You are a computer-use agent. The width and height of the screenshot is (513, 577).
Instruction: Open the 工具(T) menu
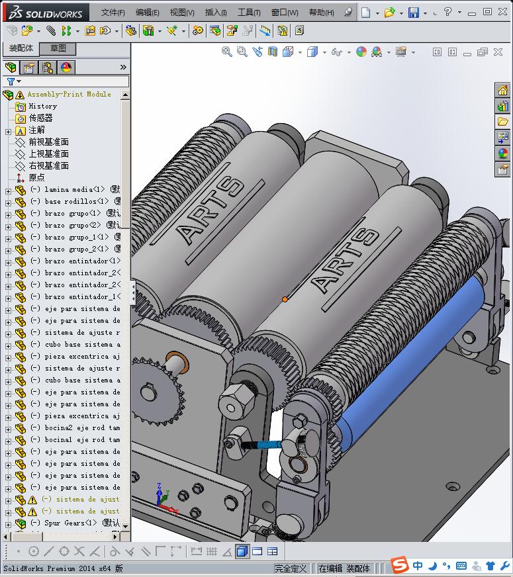click(x=249, y=13)
